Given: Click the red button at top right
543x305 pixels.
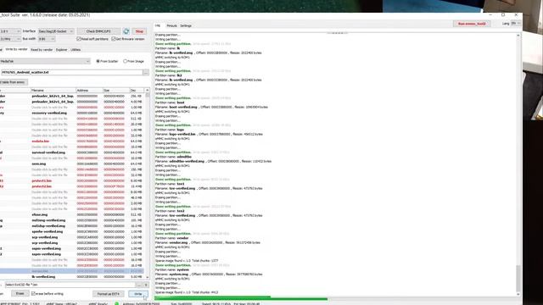Looking at the screenshot, I should coord(472,24).
